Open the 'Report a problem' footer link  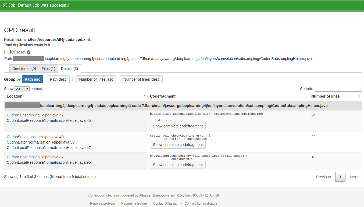tap(102, 203)
